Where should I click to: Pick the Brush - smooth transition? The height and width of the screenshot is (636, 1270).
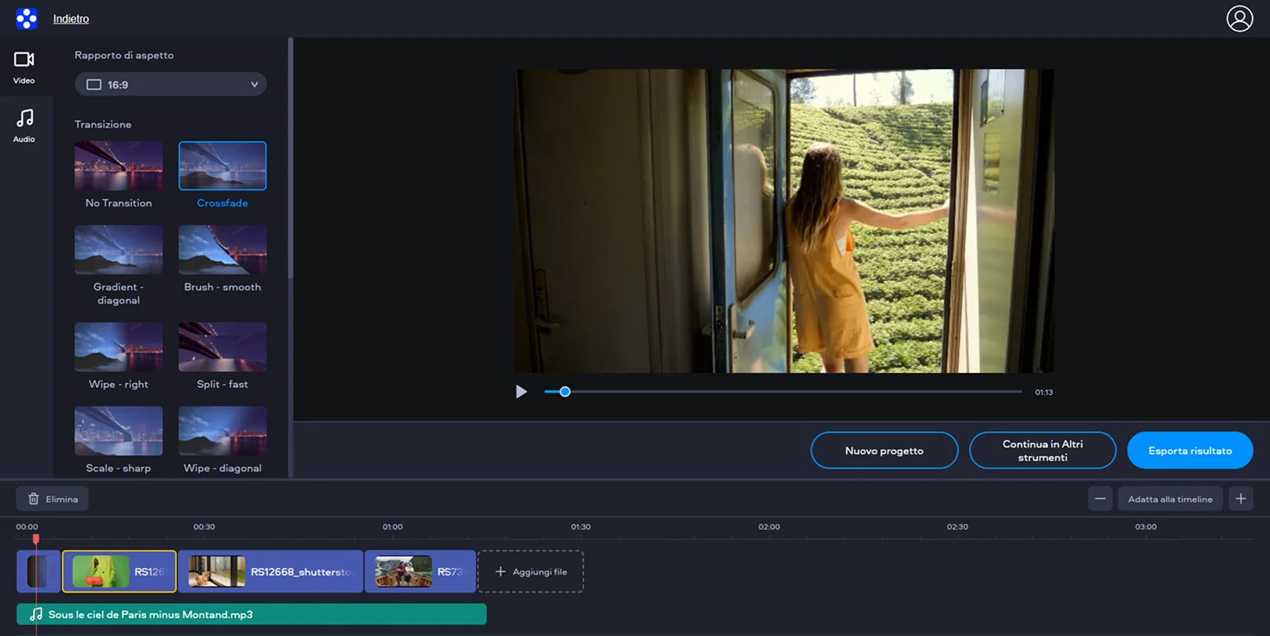click(x=222, y=250)
